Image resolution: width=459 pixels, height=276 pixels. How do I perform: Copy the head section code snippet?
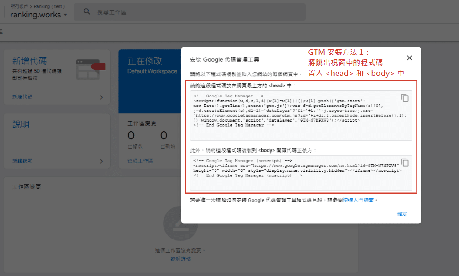pyautogui.click(x=405, y=98)
